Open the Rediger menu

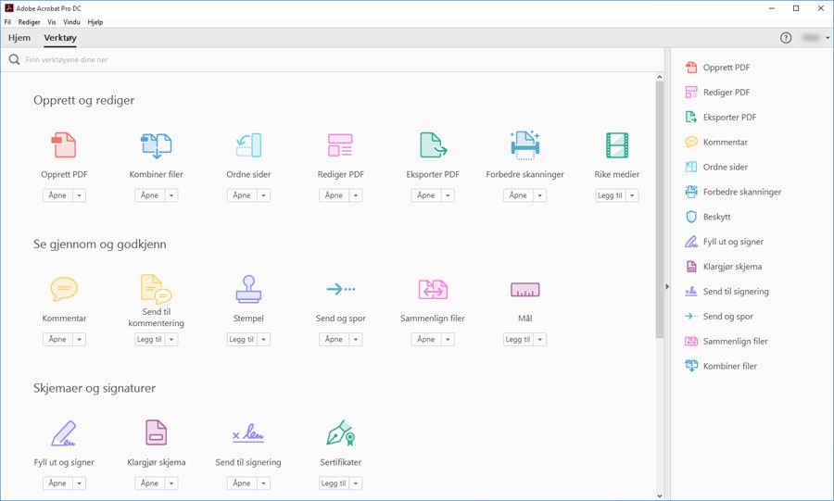click(x=29, y=22)
